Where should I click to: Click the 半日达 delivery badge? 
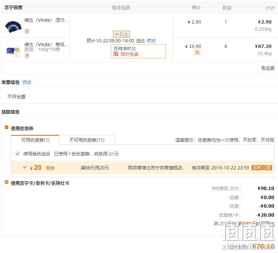pos(121,34)
